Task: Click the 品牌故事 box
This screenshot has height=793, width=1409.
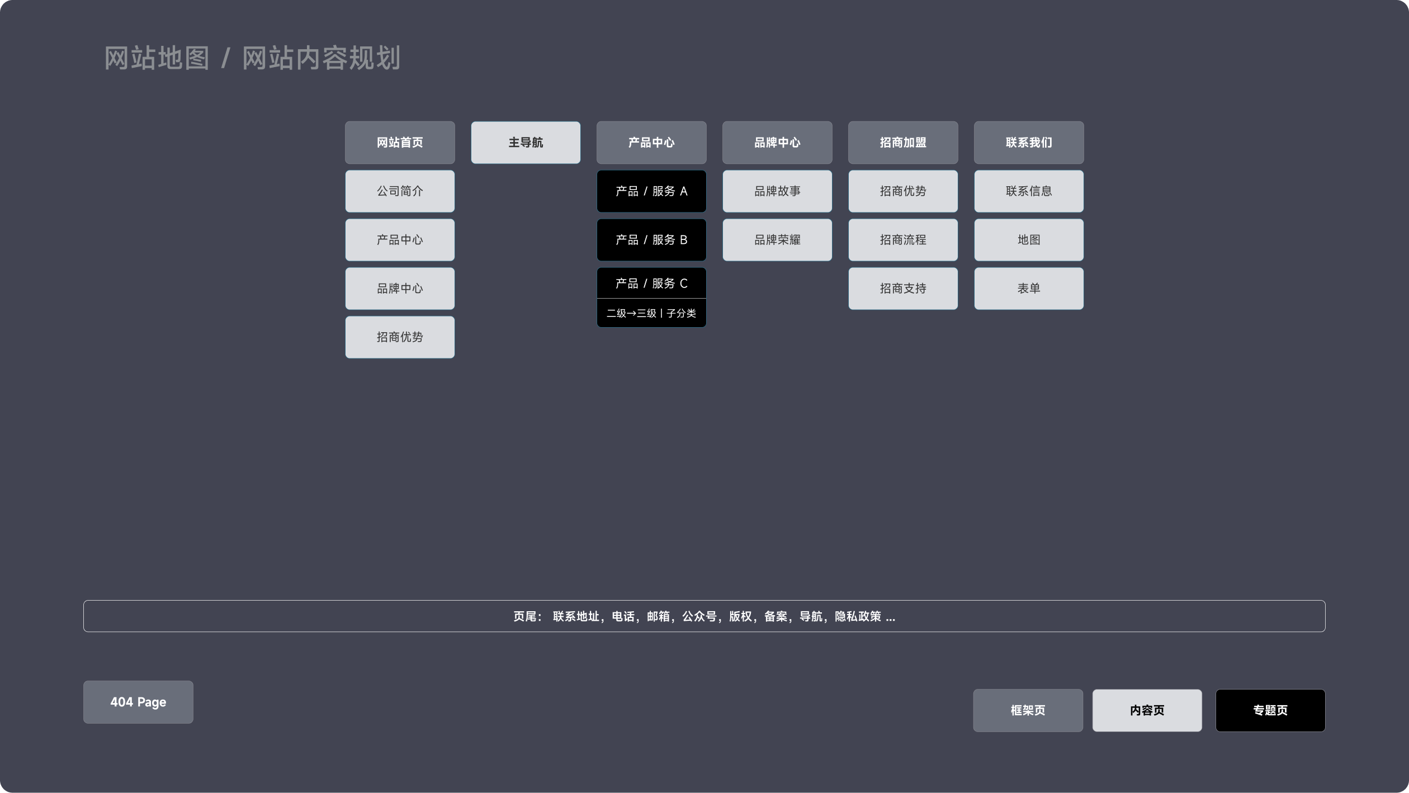Action: tap(777, 191)
